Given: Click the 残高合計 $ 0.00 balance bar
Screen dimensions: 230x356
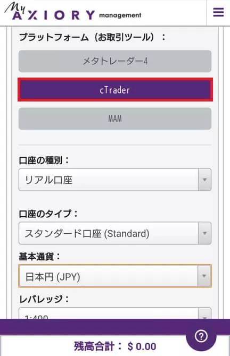Looking at the screenshot, I should coord(115,346).
